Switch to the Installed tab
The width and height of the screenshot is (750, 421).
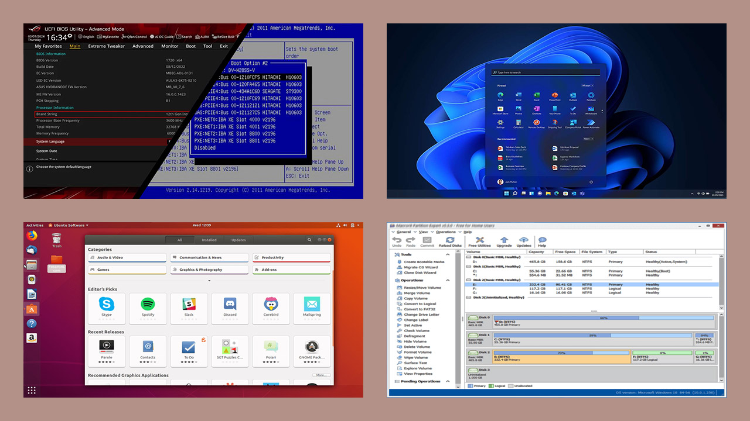[209, 240]
